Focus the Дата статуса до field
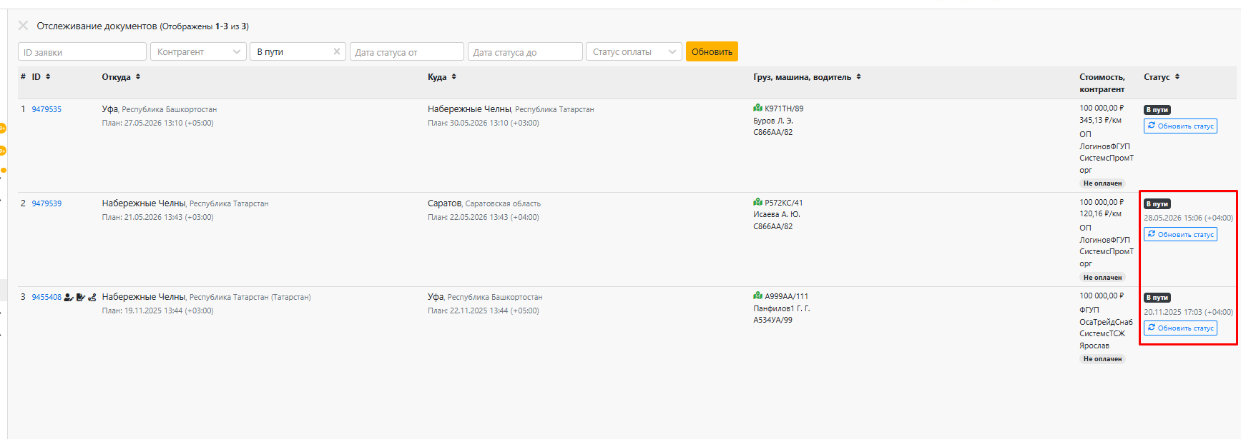The image size is (1241, 439). click(x=525, y=51)
